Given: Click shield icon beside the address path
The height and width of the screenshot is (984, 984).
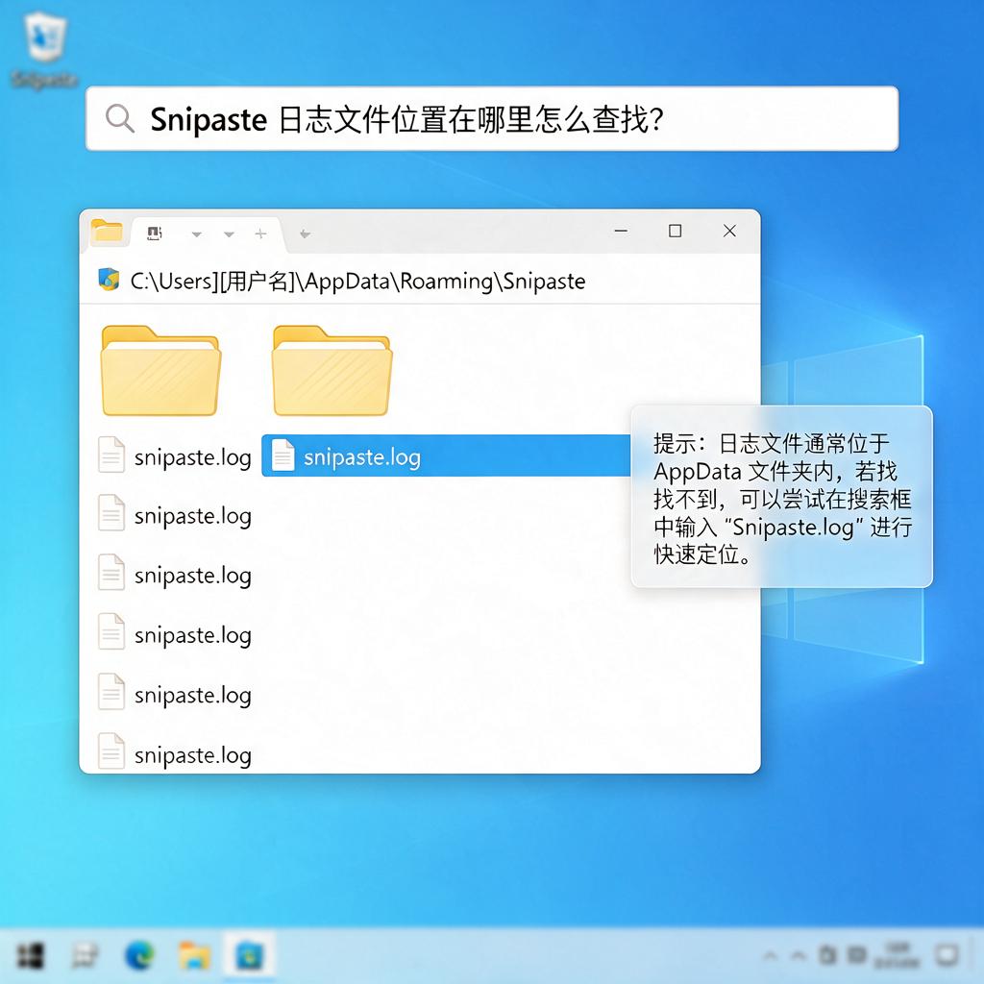Looking at the screenshot, I should click(x=109, y=280).
